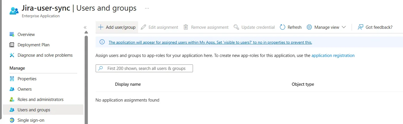The width and height of the screenshot is (403, 124).
Task: Click the Manage section heading
Action: pos(17,68)
